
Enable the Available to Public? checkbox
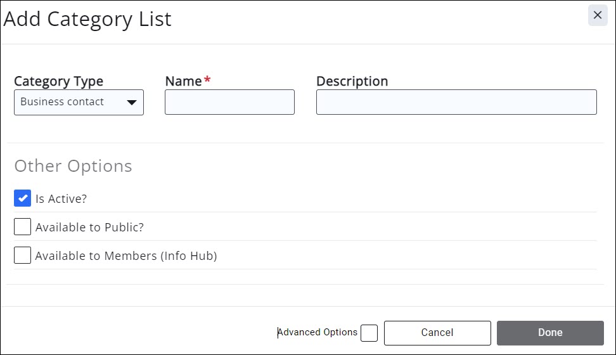(x=23, y=227)
